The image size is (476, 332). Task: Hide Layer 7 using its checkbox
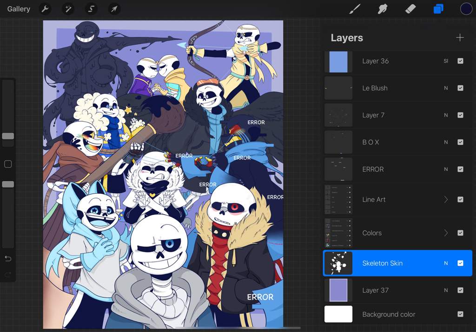(x=460, y=115)
